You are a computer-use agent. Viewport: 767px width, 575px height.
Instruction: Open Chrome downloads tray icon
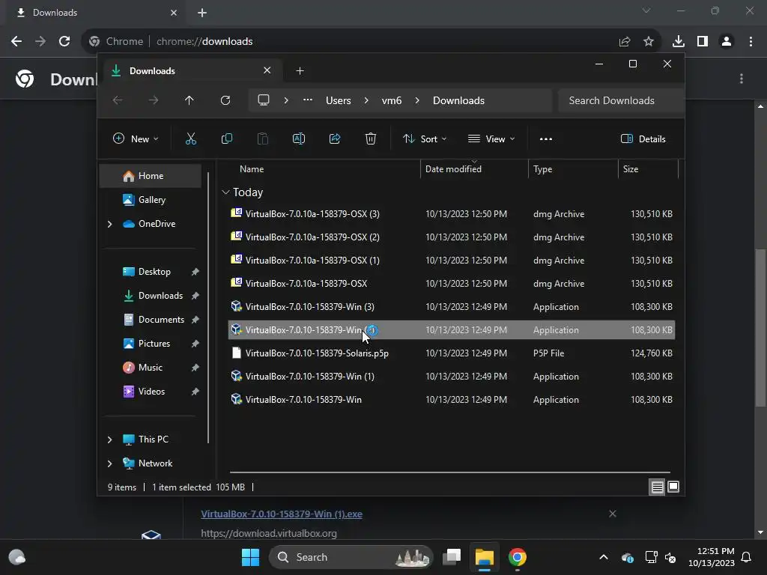click(679, 41)
